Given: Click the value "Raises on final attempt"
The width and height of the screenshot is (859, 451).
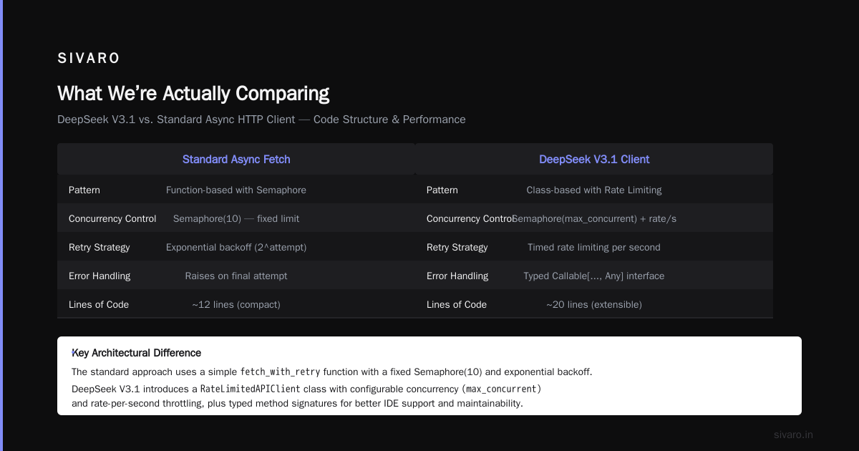Looking at the screenshot, I should pyautogui.click(x=236, y=276).
